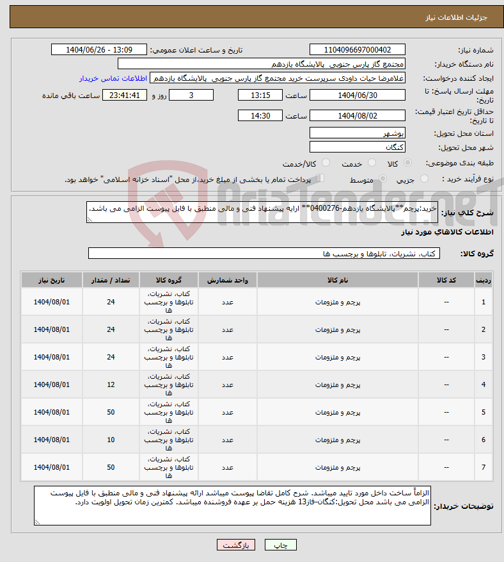The image size is (504, 562).
Task: Click the price validity date 1404/08/02
Action: point(358,116)
